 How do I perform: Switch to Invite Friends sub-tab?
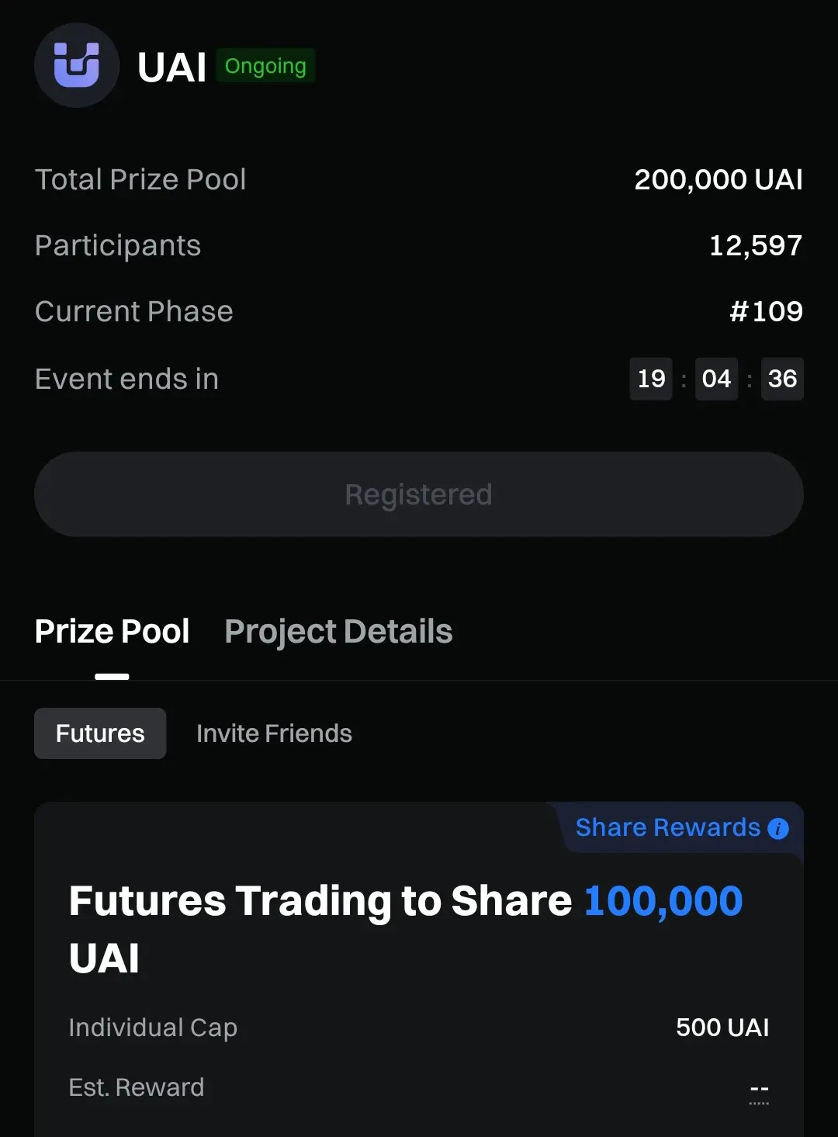pos(274,733)
